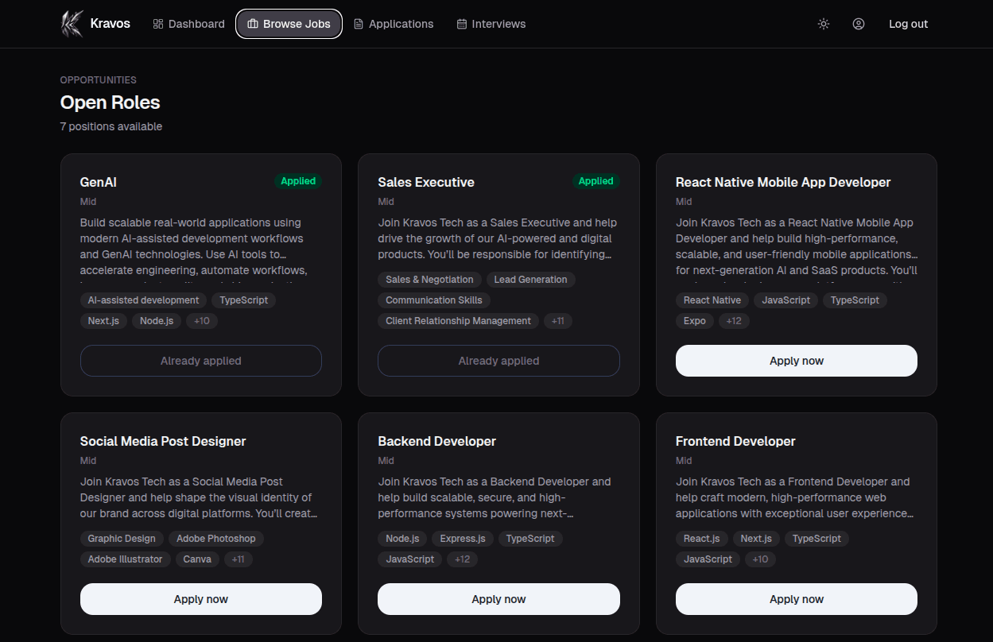
Task: Click the Expo skill tag
Action: point(695,321)
